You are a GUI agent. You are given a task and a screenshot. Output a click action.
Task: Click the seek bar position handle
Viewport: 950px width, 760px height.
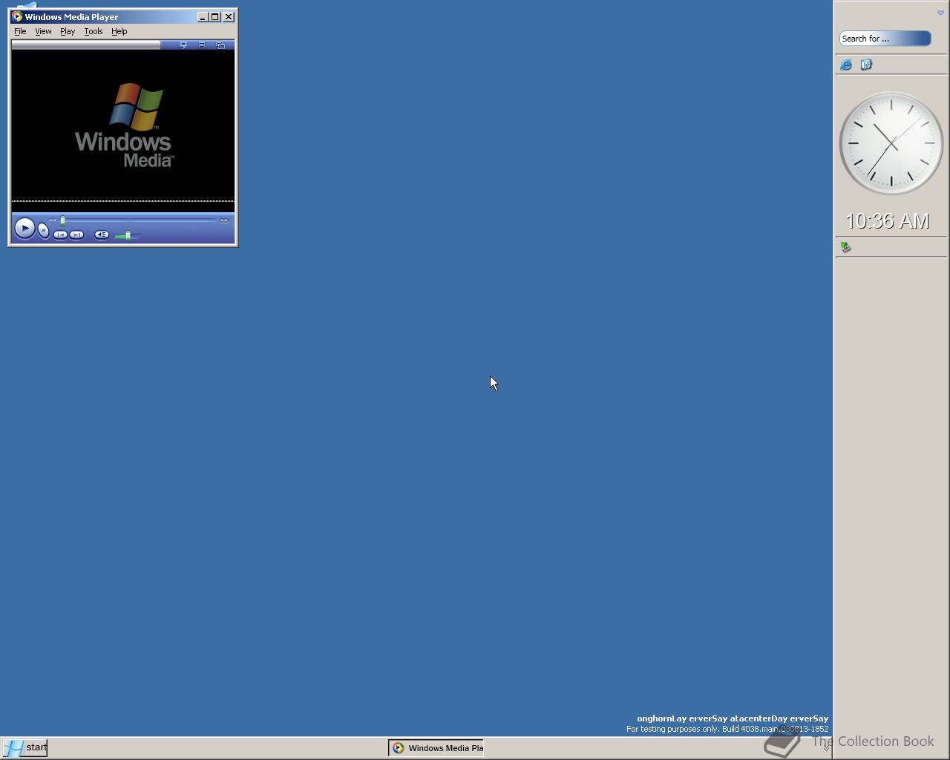click(x=63, y=220)
